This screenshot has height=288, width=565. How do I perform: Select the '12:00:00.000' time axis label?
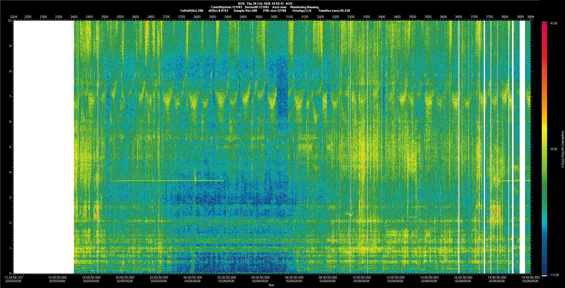(395, 277)
